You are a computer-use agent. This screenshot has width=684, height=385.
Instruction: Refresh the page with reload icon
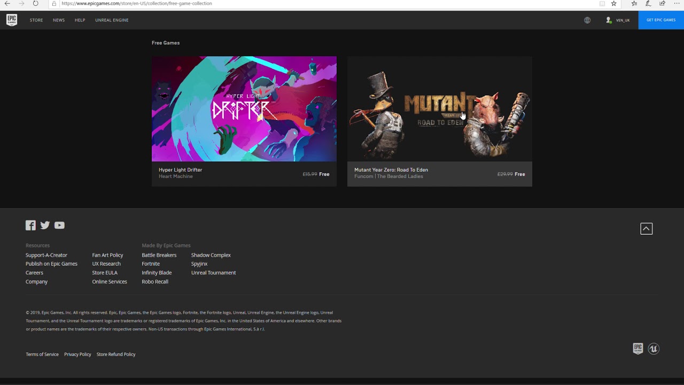[x=35, y=3]
